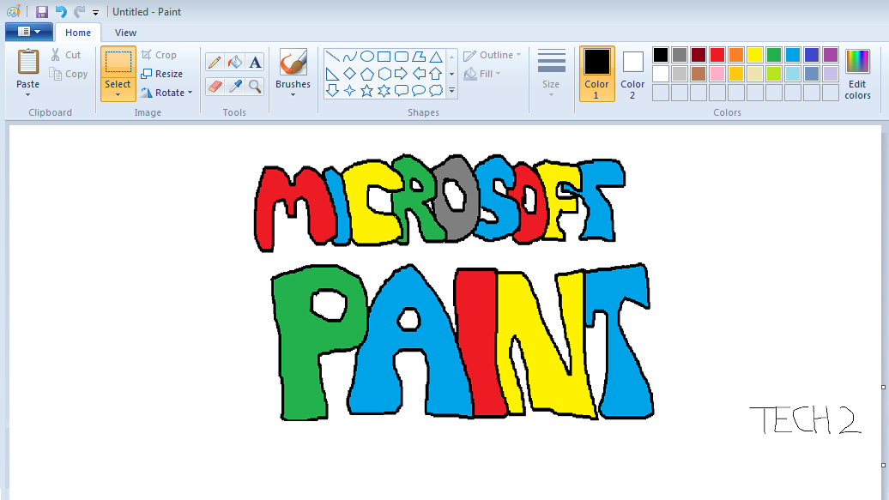Choose the Right arrow shape

coord(402,74)
